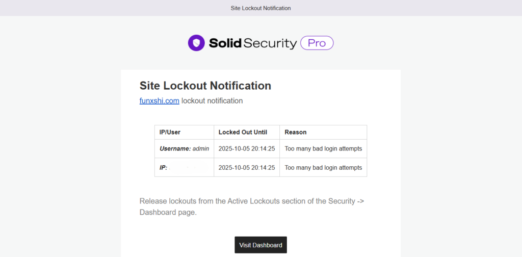
Task: Click the reason text in the Username row
Action: point(323,149)
